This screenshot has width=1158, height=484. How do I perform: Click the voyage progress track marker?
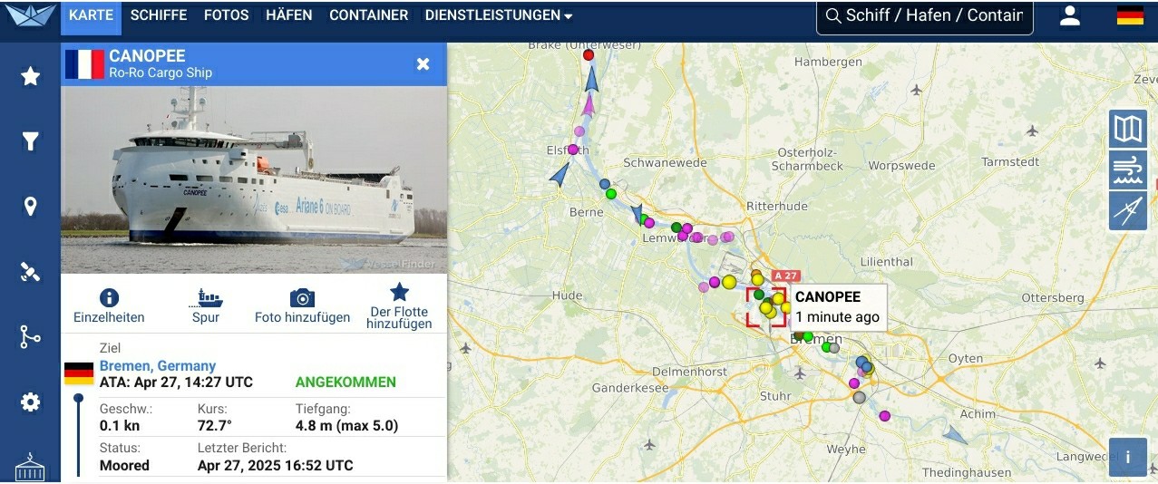(79, 398)
